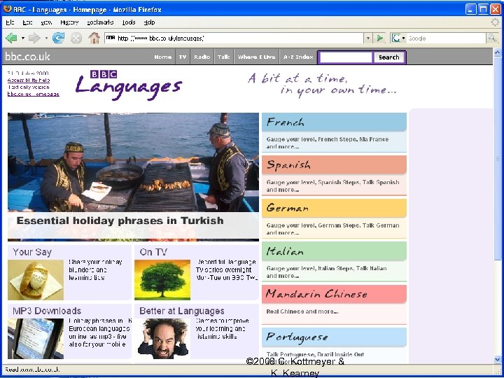The image size is (504, 378).
Task: Open the Portuguese language section
Action: [334, 337]
